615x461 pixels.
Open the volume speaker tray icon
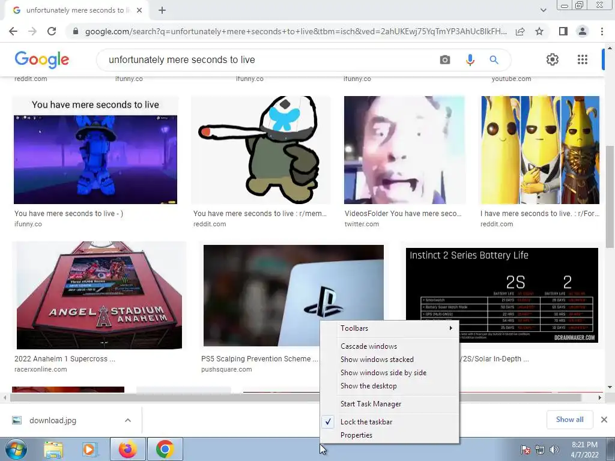pos(554,449)
